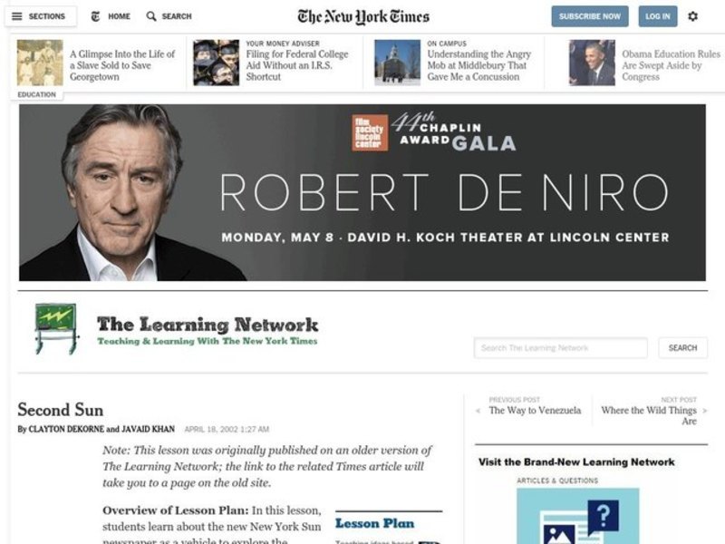725x544 pixels.
Task: Click the Film Society Lincoln Center logo
Action: (370, 132)
